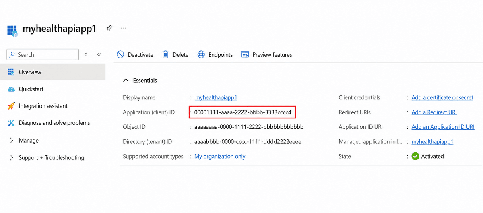
Task: Click the Support + Troubleshooting label
Action: click(52, 158)
